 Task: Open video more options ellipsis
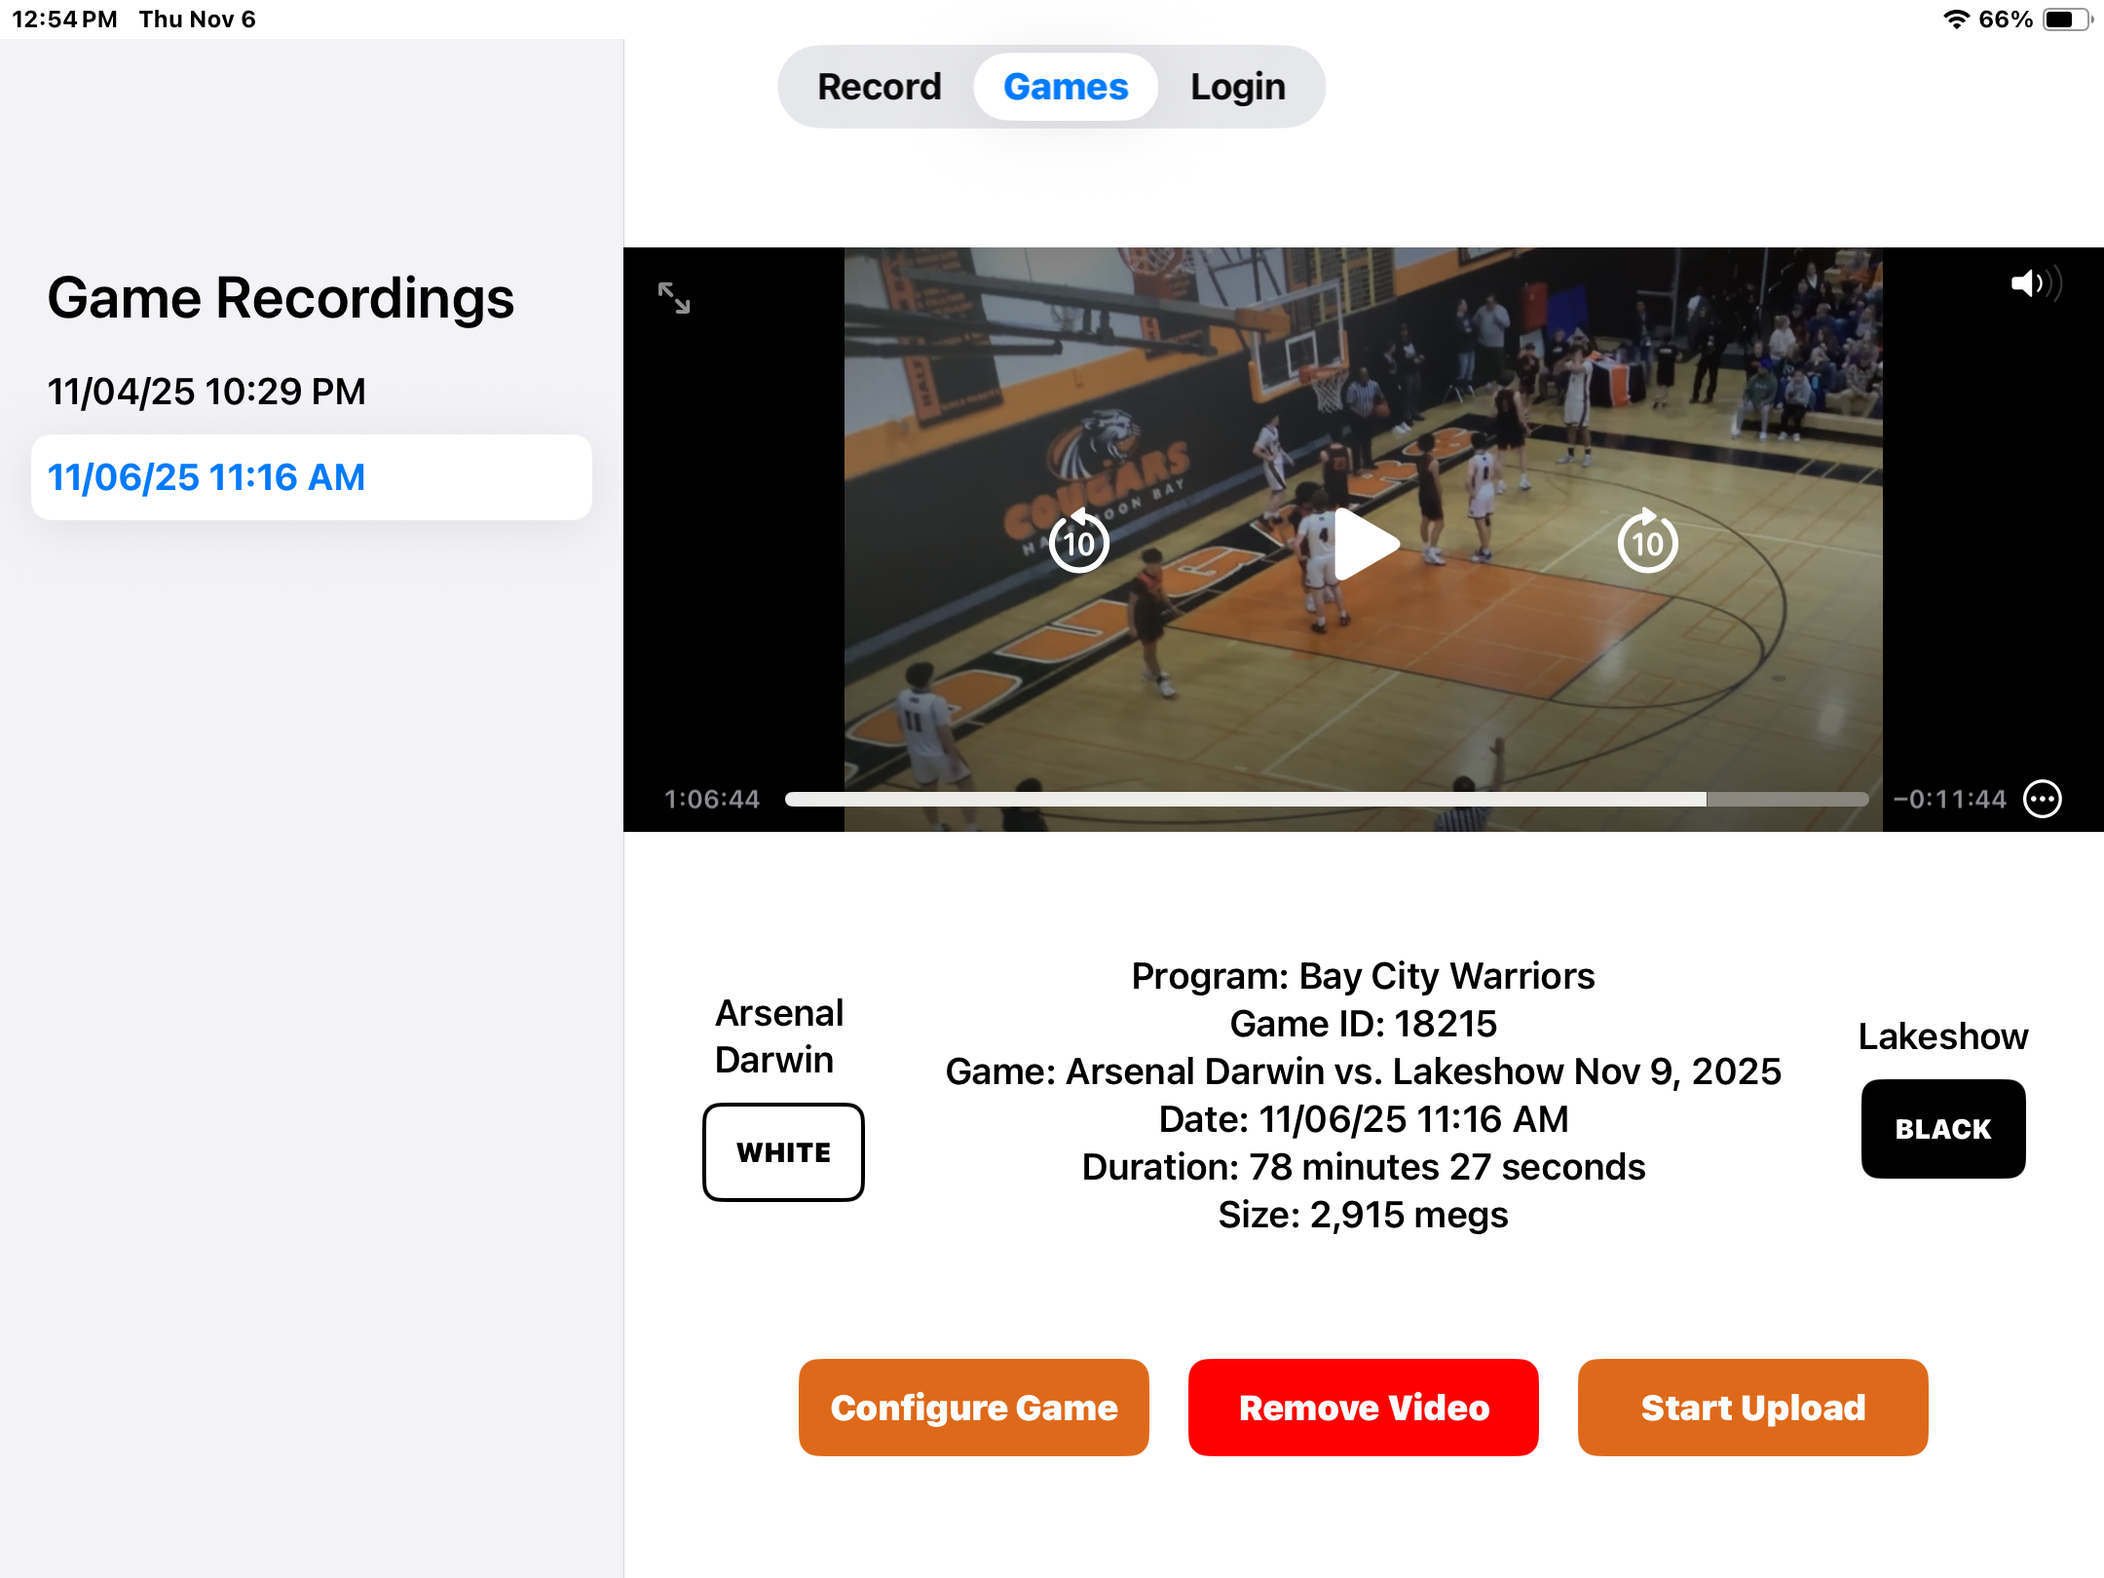[x=2043, y=799]
